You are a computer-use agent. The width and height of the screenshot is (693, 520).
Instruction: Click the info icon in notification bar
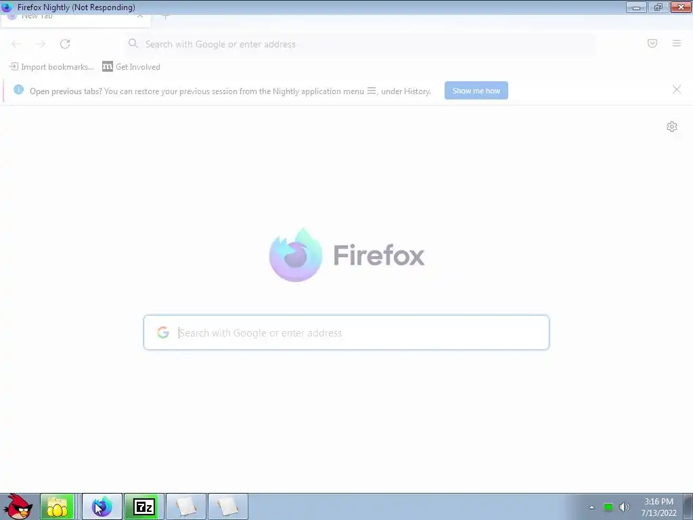18,90
